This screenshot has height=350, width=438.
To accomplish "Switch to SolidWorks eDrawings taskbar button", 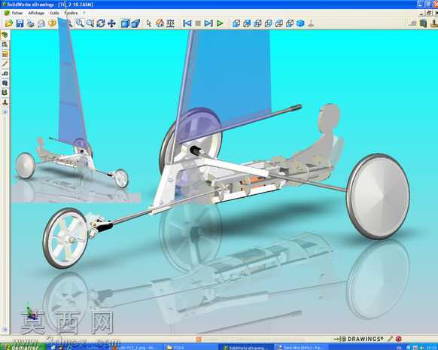I will coord(247,347).
